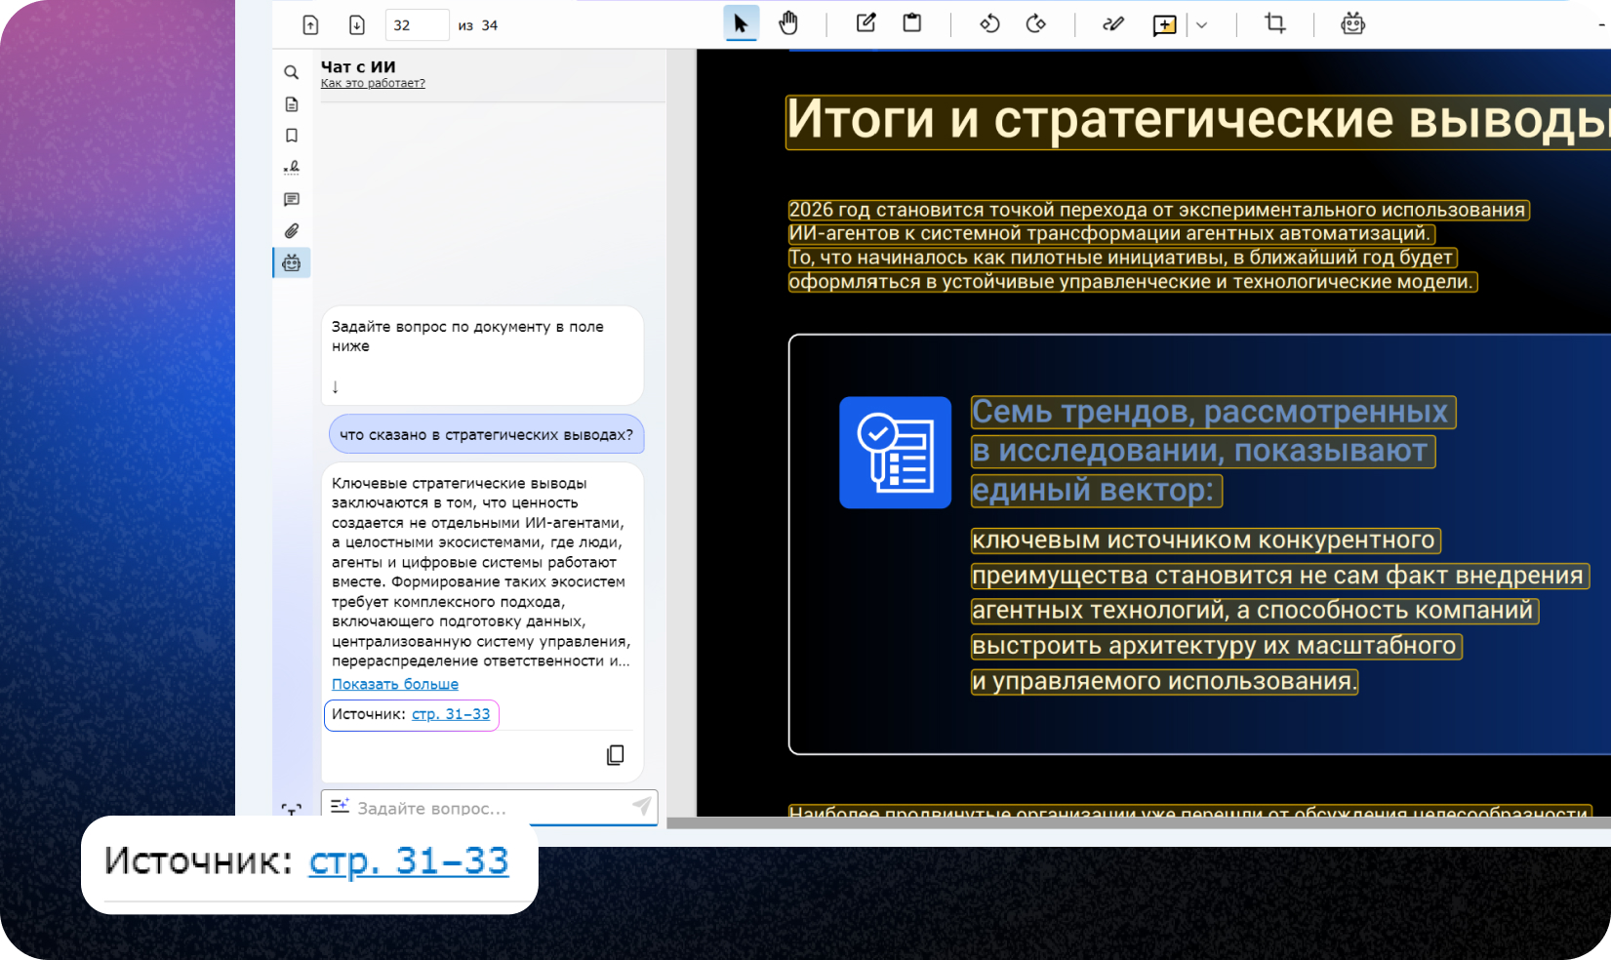Open the AI chat robot tool in the toolbar
Screen dimensions: 1611x960
click(1354, 23)
